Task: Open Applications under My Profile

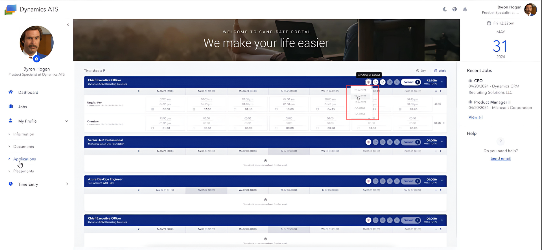Action: coord(25,159)
